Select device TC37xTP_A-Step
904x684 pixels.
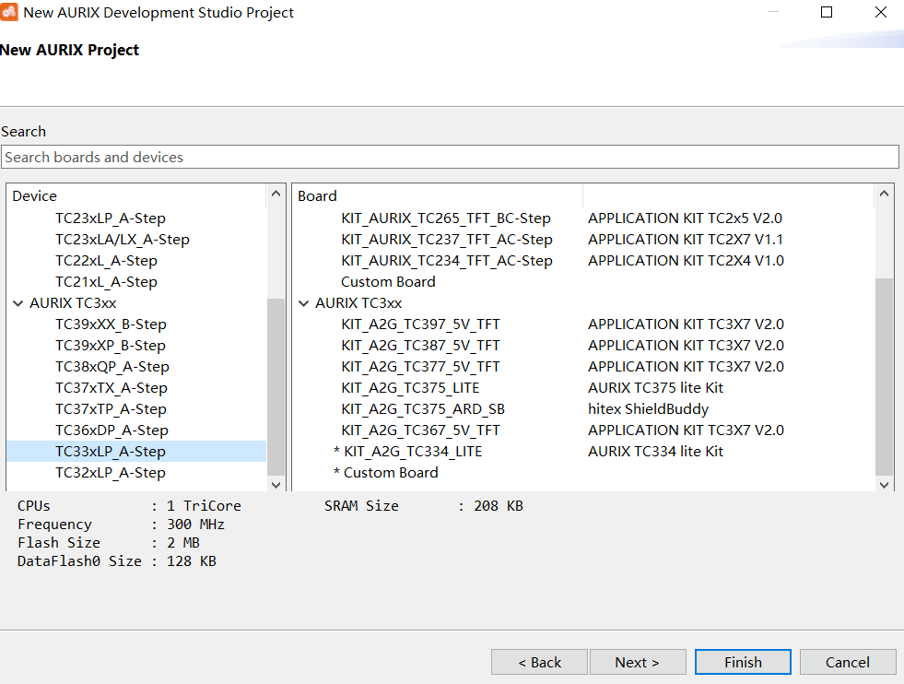point(111,409)
